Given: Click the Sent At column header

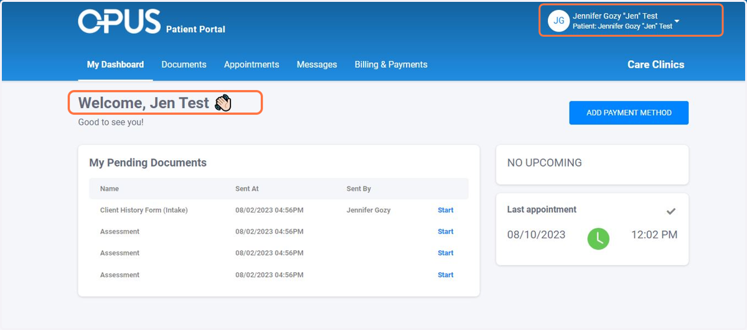Looking at the screenshot, I should pos(247,188).
